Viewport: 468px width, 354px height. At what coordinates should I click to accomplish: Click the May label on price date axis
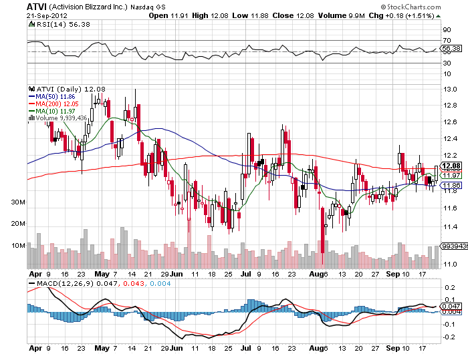click(x=102, y=274)
